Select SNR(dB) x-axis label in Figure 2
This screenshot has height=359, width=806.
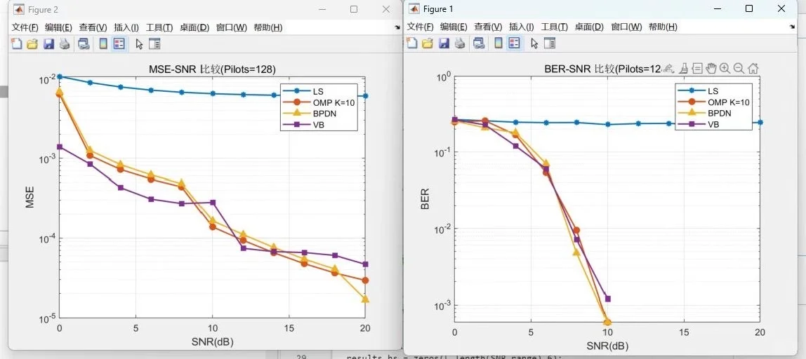212,341
